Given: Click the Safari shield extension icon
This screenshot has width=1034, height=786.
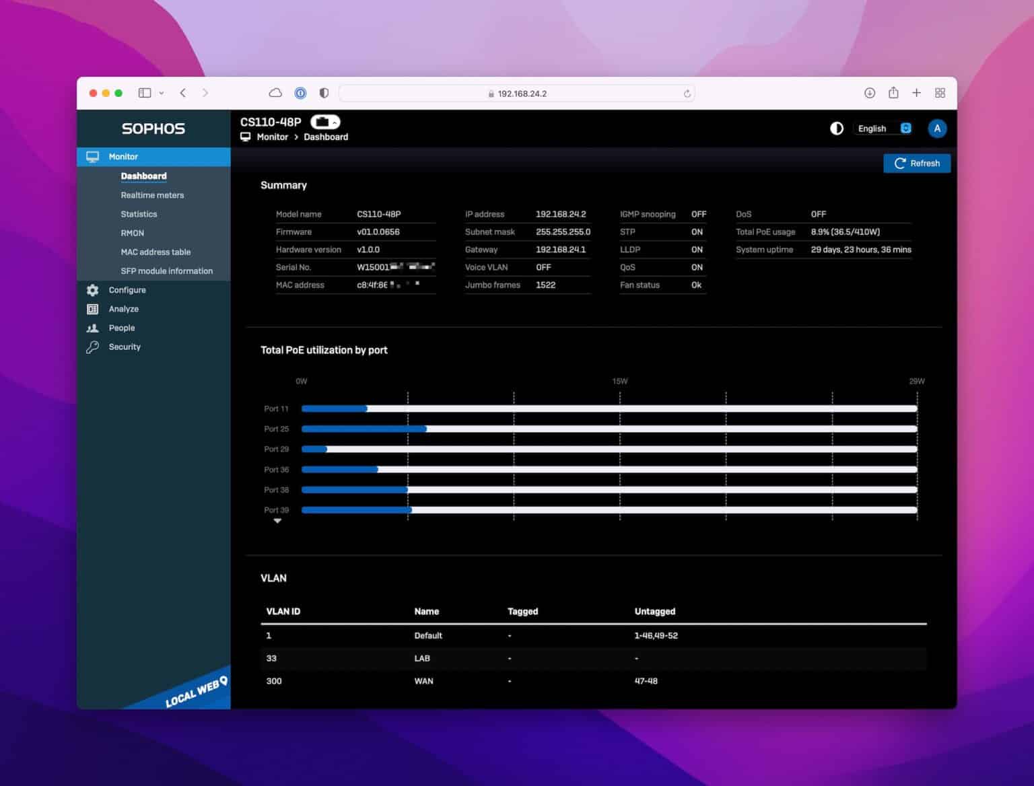Looking at the screenshot, I should (x=324, y=93).
